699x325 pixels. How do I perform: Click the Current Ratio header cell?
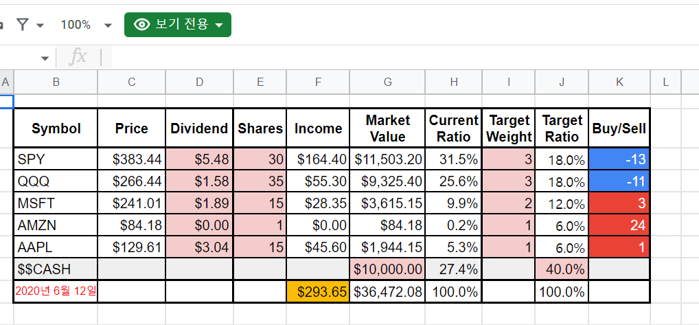(453, 128)
